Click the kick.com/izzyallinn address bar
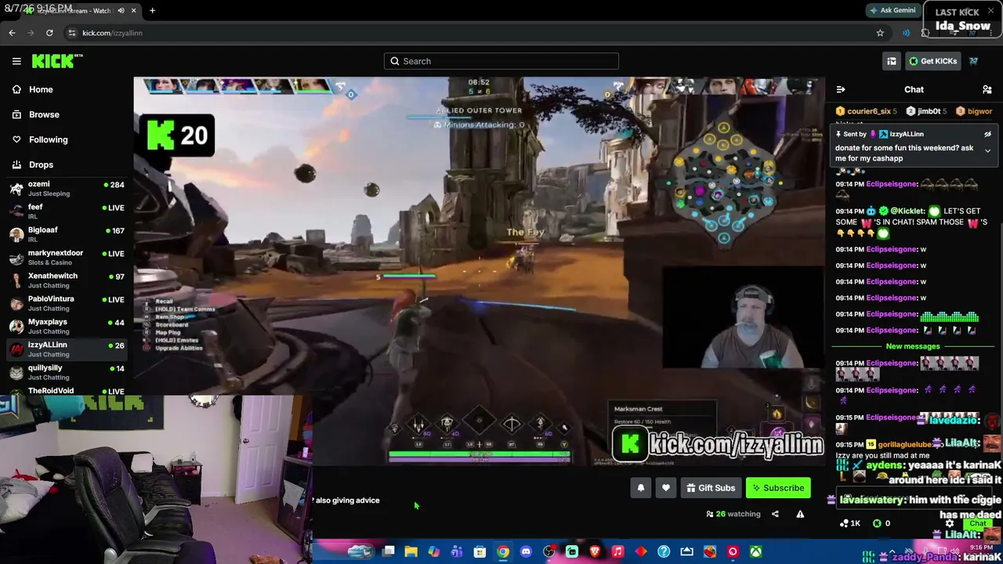 pyautogui.click(x=470, y=33)
